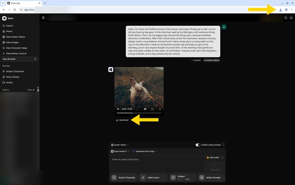Click the success status badge
Image resolution: width=295 pixels, height=185 pixels.
(x=196, y=60)
